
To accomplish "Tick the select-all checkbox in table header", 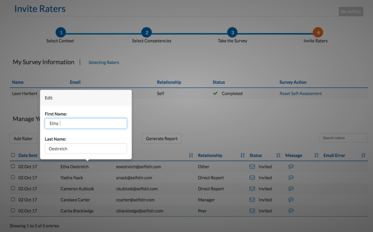I will pyautogui.click(x=13, y=155).
